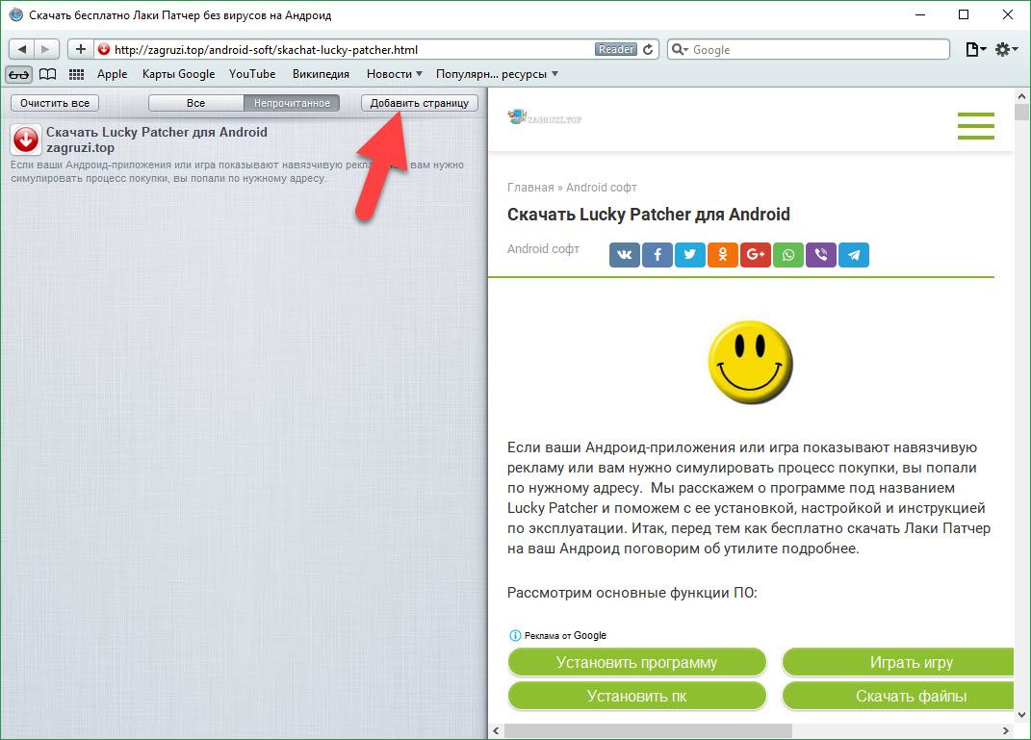The width and height of the screenshot is (1031, 740).
Task: Select the Непрочитанное filter
Action: pyautogui.click(x=292, y=103)
